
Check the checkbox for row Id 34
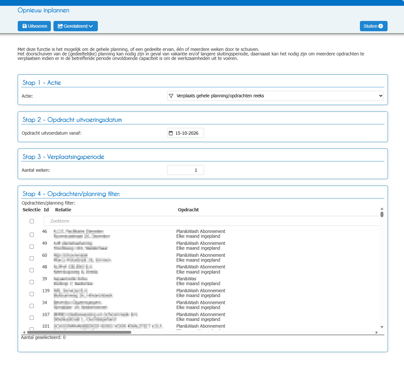coord(32,306)
